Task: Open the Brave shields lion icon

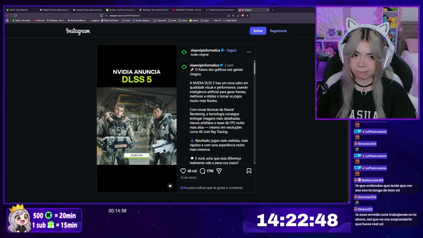Action: point(243,16)
